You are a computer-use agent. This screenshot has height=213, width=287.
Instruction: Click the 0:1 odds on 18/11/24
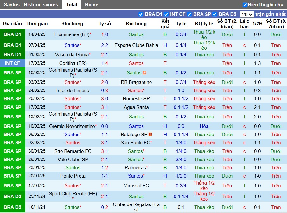181,207
